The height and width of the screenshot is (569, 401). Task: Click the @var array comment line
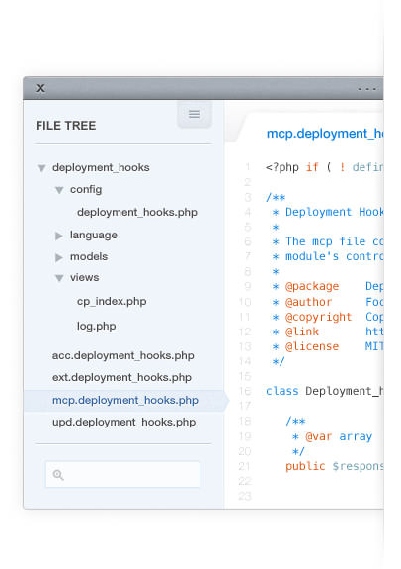[x=332, y=436]
